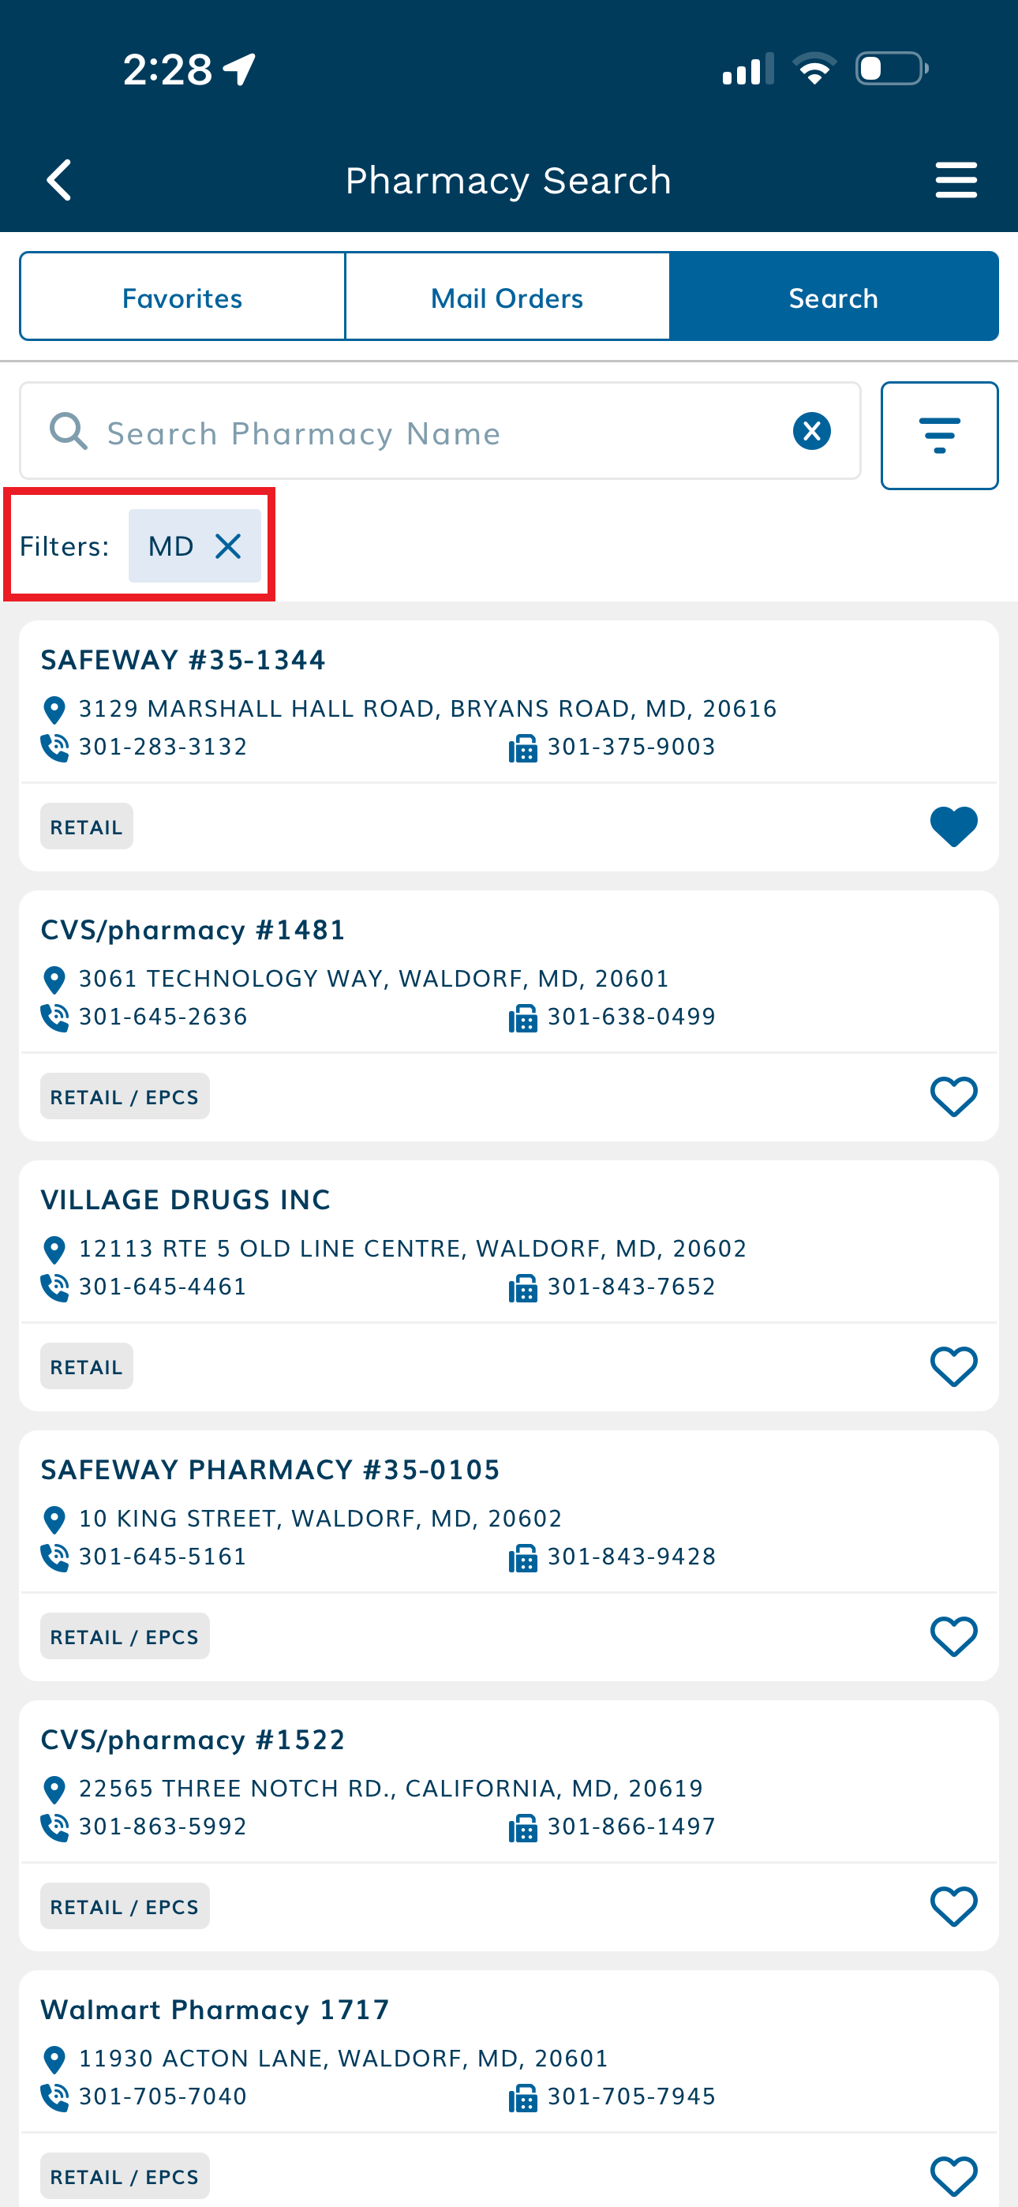The height and width of the screenshot is (2207, 1018).
Task: Type in the Search Pharmacy Name field
Action: pyautogui.click(x=429, y=433)
